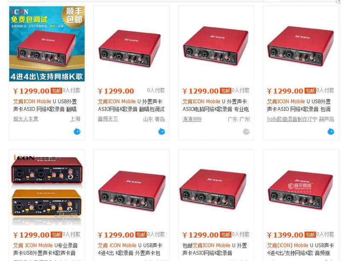Click the grey offline Wangwang icon for 涛涛999
This screenshot has width=341, height=261.
(246, 132)
